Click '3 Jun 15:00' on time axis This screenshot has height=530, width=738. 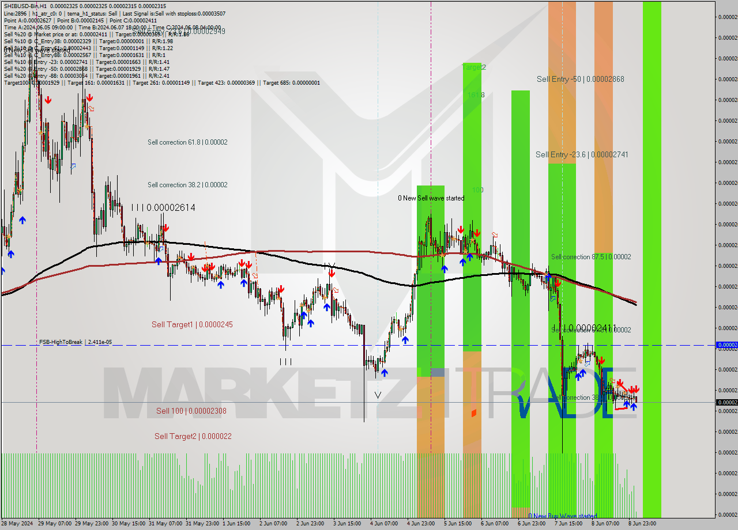[x=348, y=524]
